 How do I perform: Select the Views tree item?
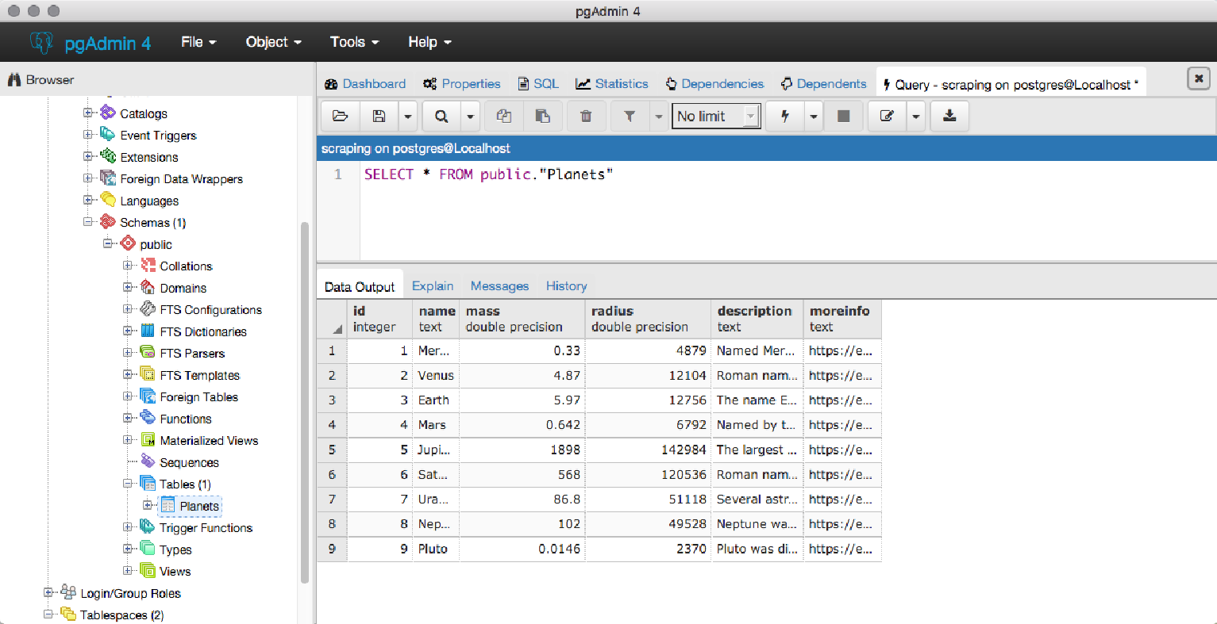click(x=175, y=571)
